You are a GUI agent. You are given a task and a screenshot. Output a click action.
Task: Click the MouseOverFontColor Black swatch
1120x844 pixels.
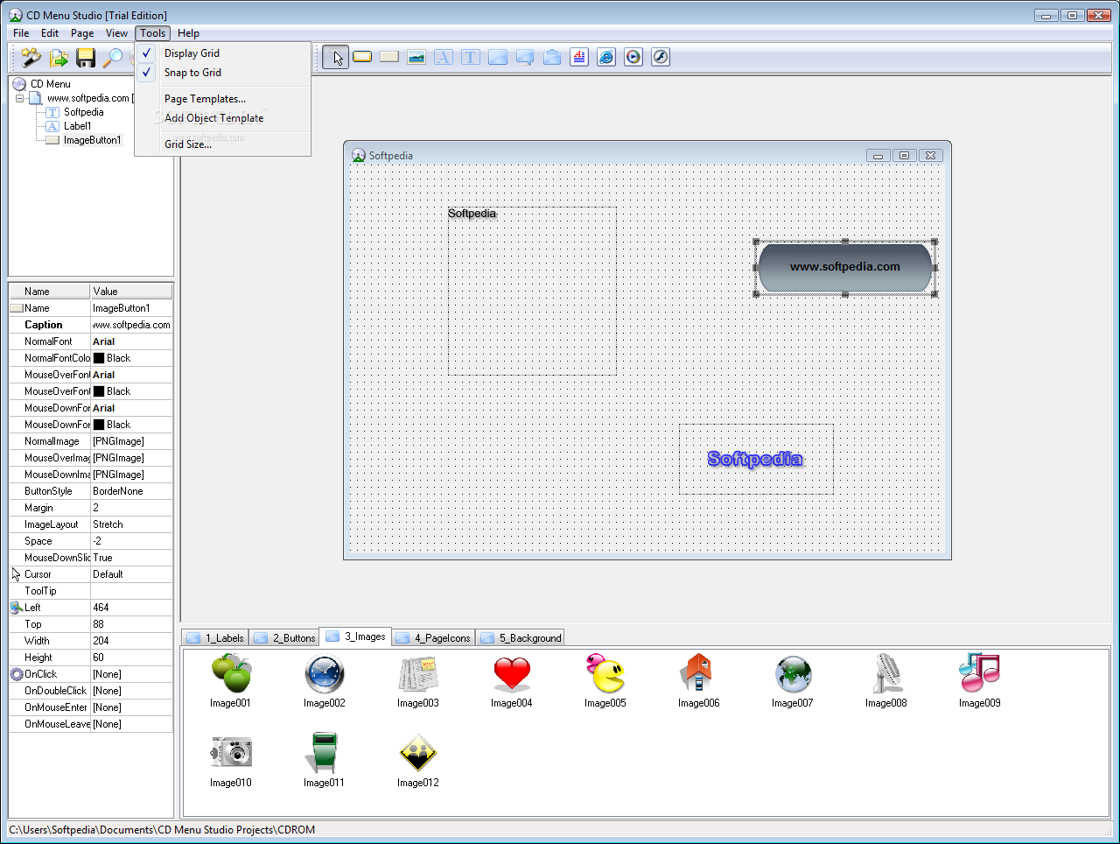[x=99, y=391]
